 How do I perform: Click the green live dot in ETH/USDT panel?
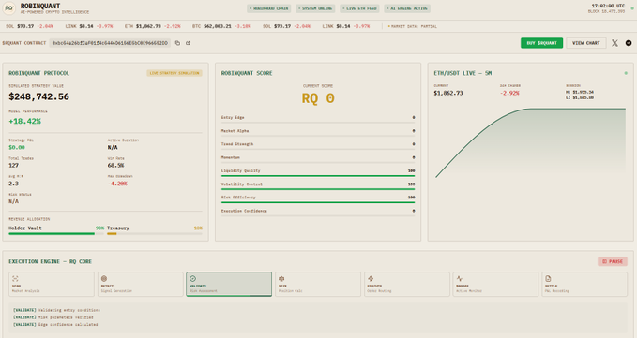click(x=626, y=73)
